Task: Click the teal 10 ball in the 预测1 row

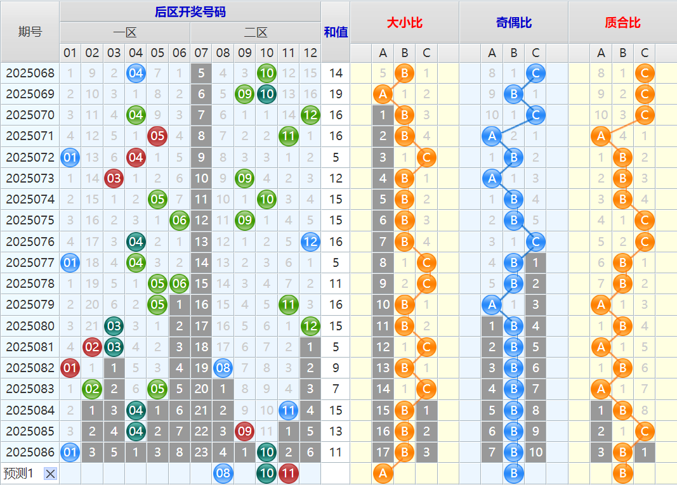Action: (266, 473)
